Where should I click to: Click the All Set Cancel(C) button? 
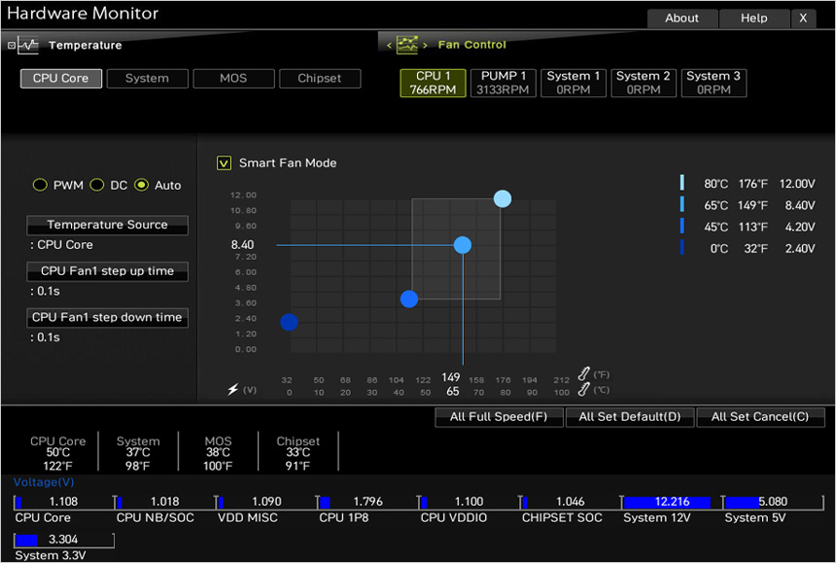click(x=760, y=417)
